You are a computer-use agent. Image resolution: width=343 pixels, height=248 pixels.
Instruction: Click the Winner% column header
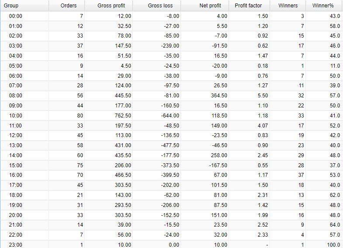tap(323, 6)
